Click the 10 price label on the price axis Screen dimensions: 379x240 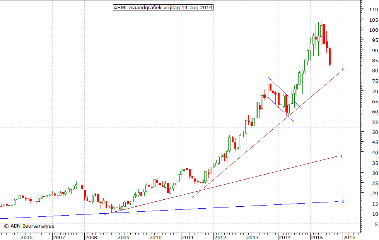tap(375, 214)
